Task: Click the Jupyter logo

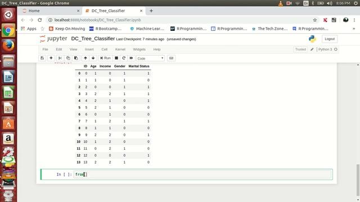Action: pyautogui.click(x=53, y=39)
